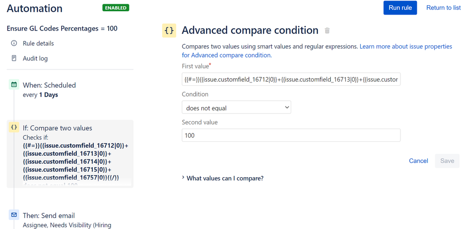This screenshot has height=229, width=470.
Task: Expand 'What values can I compare?'
Action: pyautogui.click(x=223, y=178)
